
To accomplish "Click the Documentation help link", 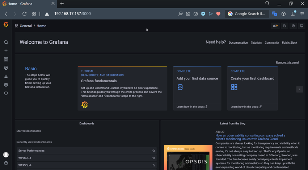I will tap(238, 43).
